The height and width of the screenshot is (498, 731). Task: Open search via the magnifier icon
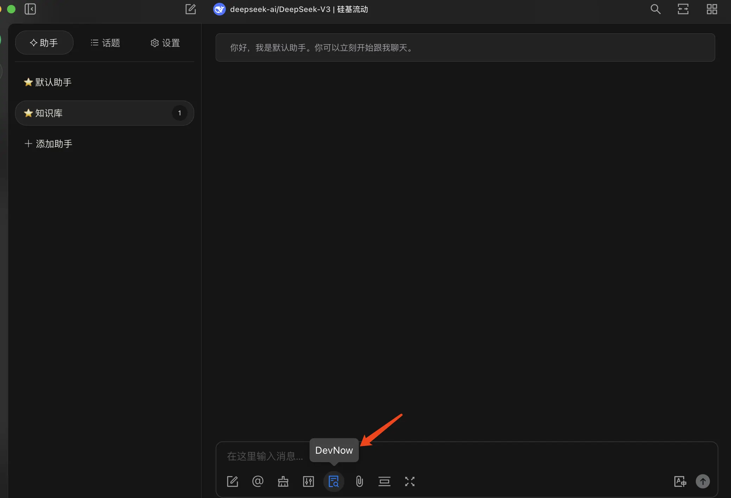pos(655,9)
